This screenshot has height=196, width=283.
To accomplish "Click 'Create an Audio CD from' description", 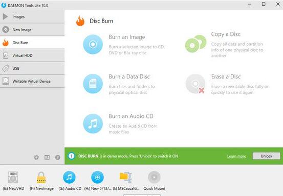I will click(133, 129).
